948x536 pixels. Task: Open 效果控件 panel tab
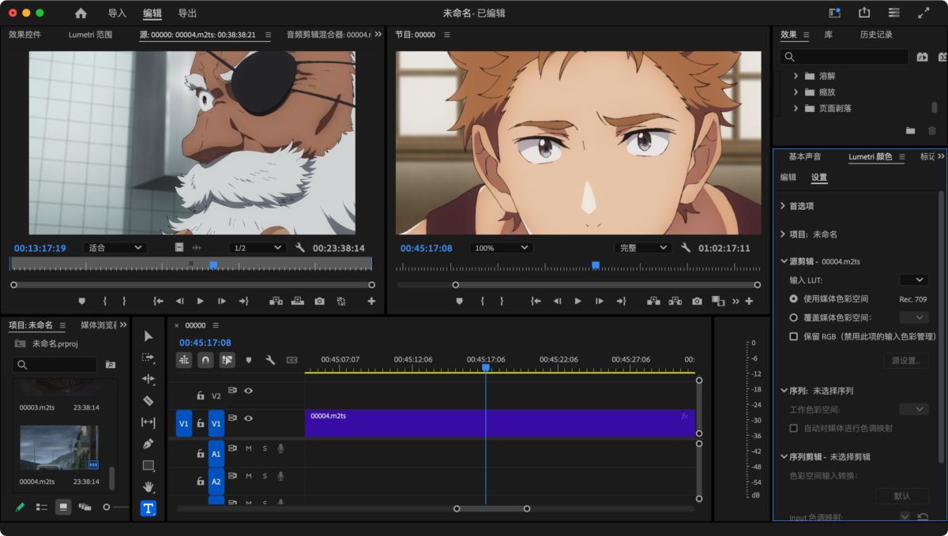[24, 35]
